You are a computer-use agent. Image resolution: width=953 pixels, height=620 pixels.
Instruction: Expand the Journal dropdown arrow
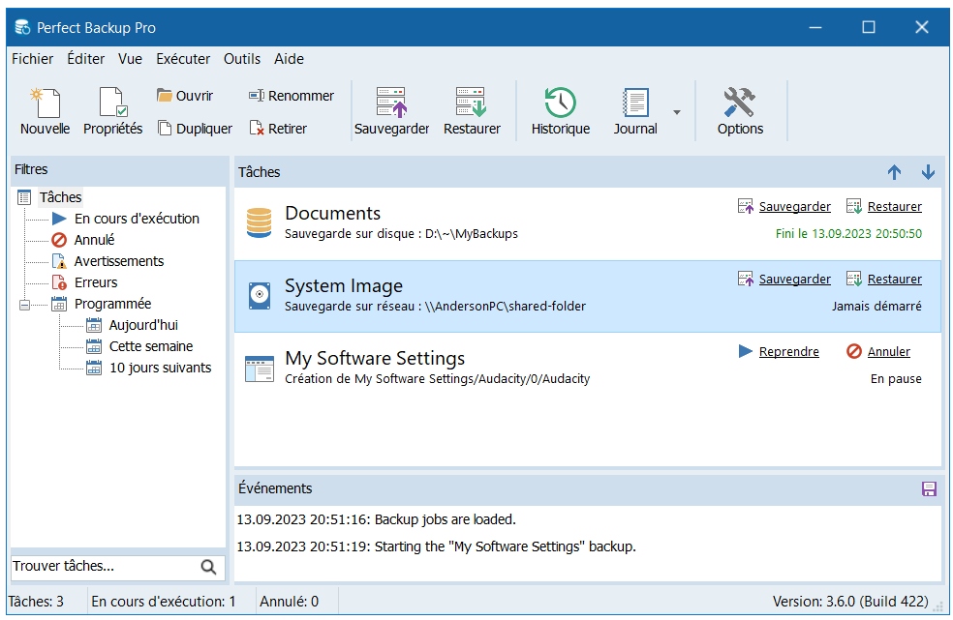click(x=677, y=112)
